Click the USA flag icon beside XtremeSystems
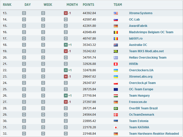Viewport: 183px width, 137px height. click(116, 13)
